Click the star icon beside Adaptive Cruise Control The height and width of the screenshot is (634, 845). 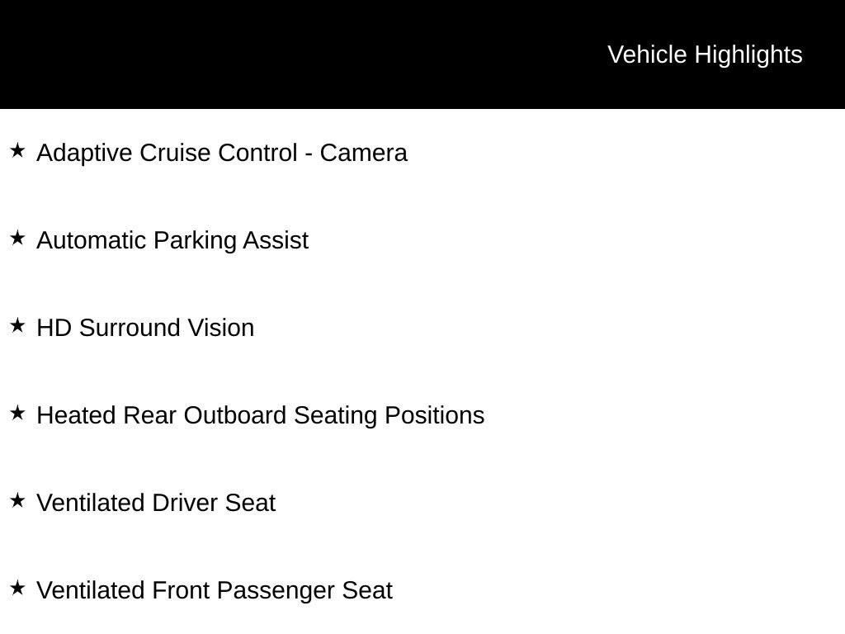tap(17, 151)
